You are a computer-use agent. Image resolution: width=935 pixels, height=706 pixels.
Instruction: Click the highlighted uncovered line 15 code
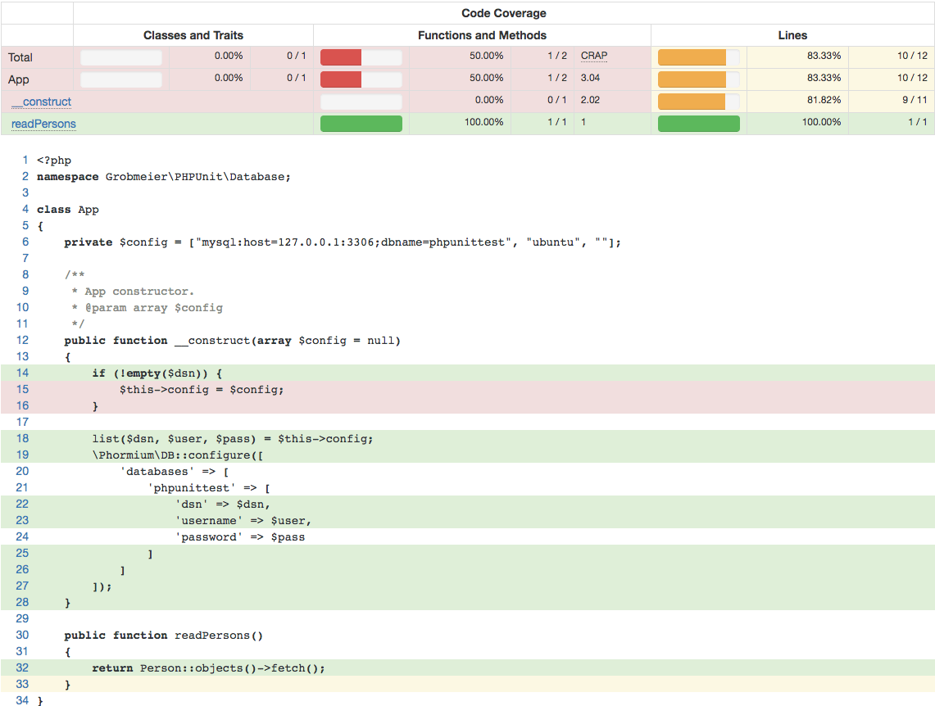(x=201, y=389)
